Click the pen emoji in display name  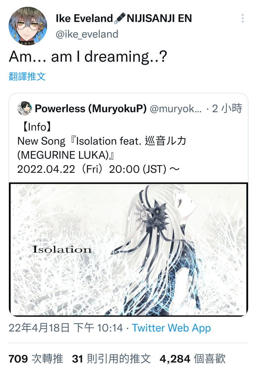[x=120, y=18]
